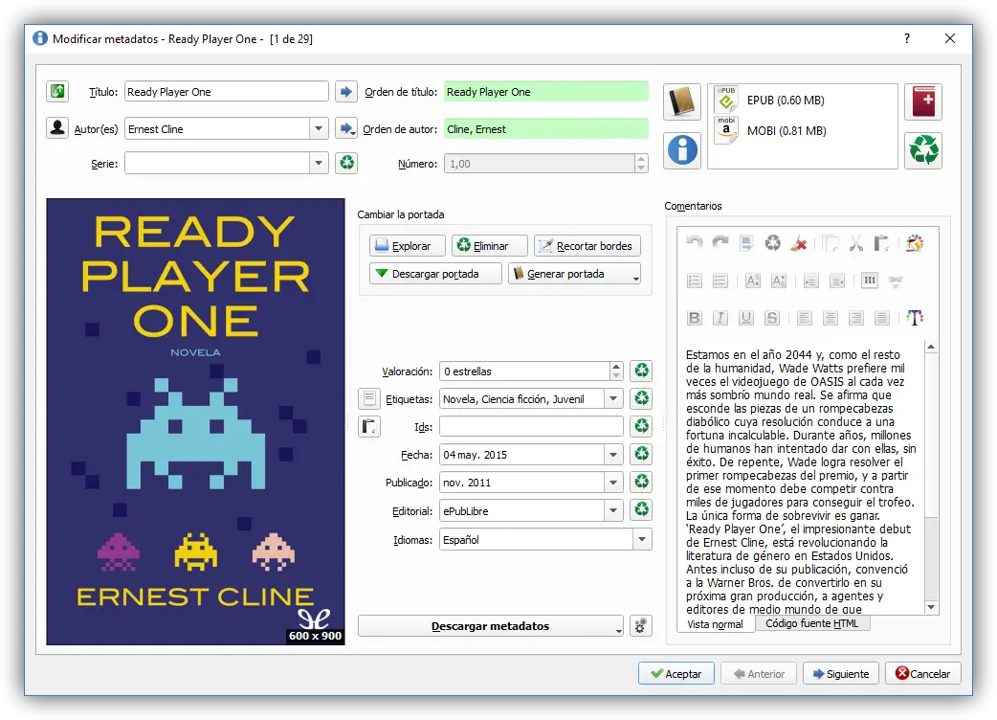
Task: Reset Fecha with its recycle icon
Action: 642,454
